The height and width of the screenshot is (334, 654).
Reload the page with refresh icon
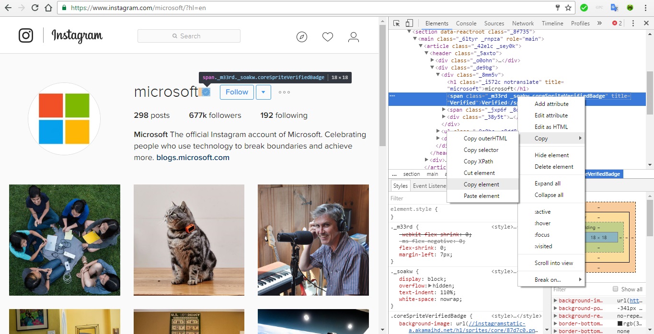point(35,8)
